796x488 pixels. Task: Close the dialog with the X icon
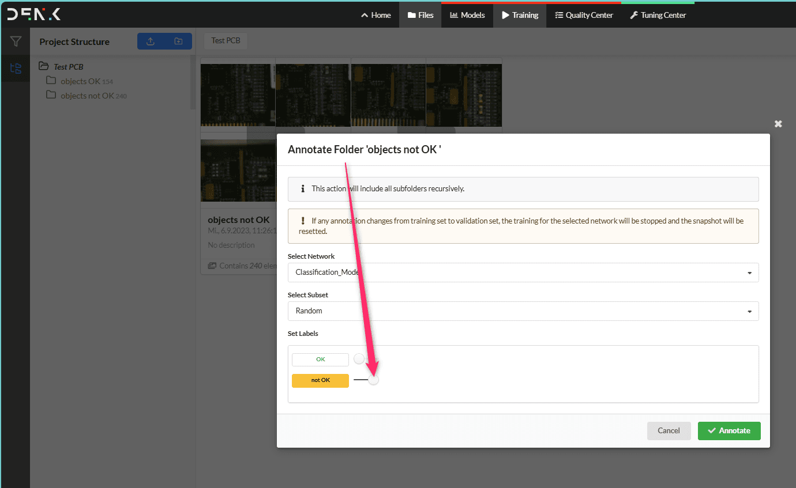[x=778, y=124]
